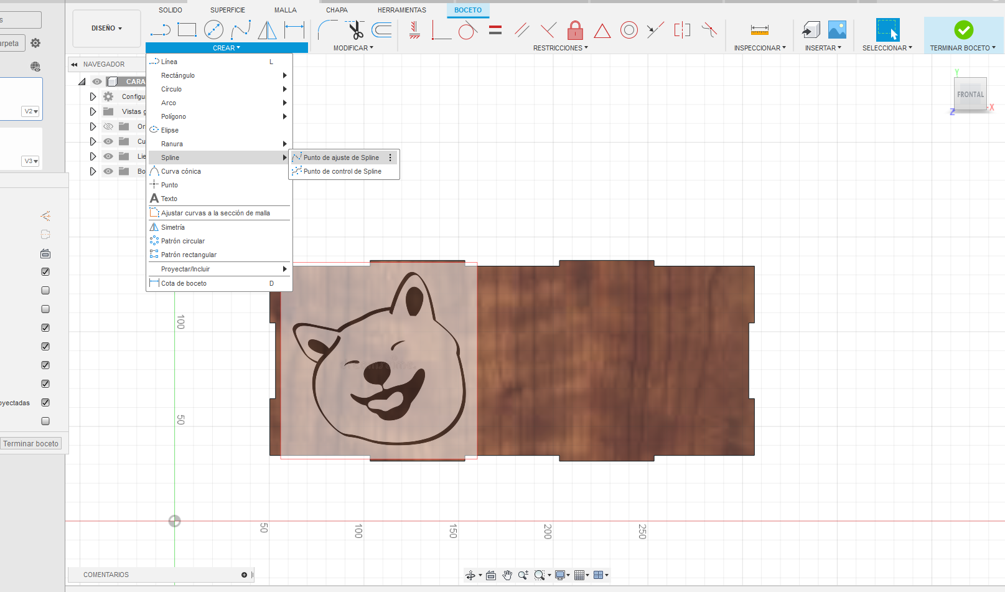Screen dimensions: 1005x592
Task: Select the Circle tool icon in the toolbar
Action: tap(213, 29)
